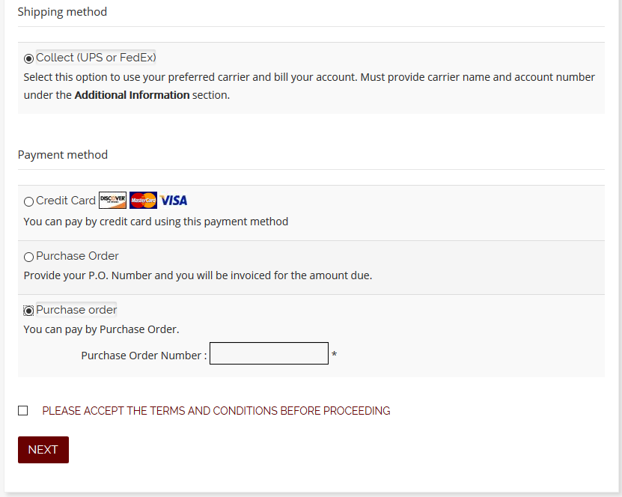Click the "Credit Card" label text
Screen dimensions: 622x497
(66, 201)
